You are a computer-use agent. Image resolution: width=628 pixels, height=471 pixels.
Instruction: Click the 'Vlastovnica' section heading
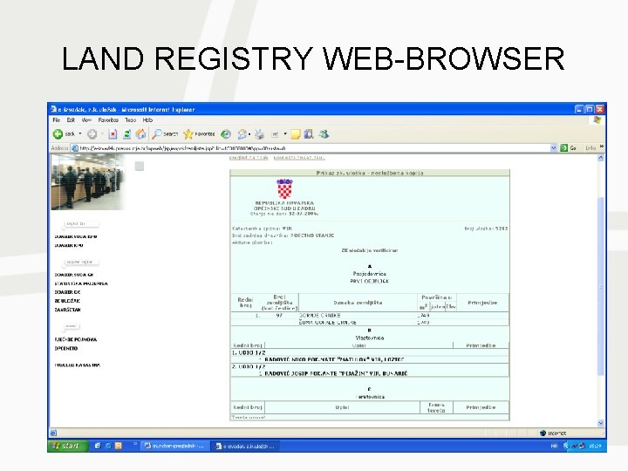[x=370, y=338]
